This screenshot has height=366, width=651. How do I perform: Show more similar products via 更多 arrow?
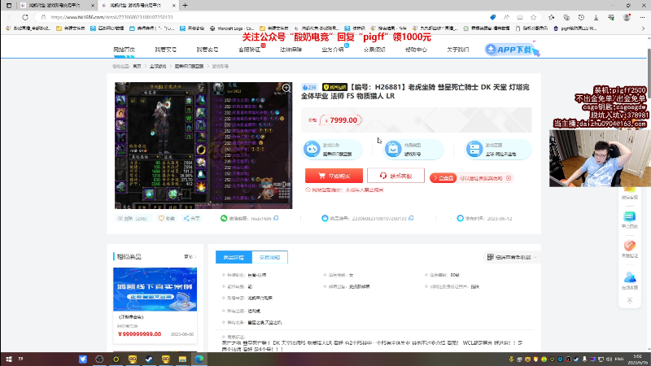pos(190,257)
